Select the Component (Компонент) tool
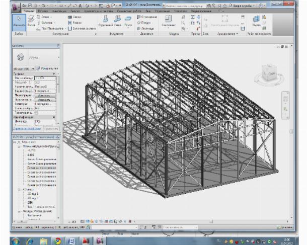The image size is (307, 245). pyautogui.click(x=167, y=21)
